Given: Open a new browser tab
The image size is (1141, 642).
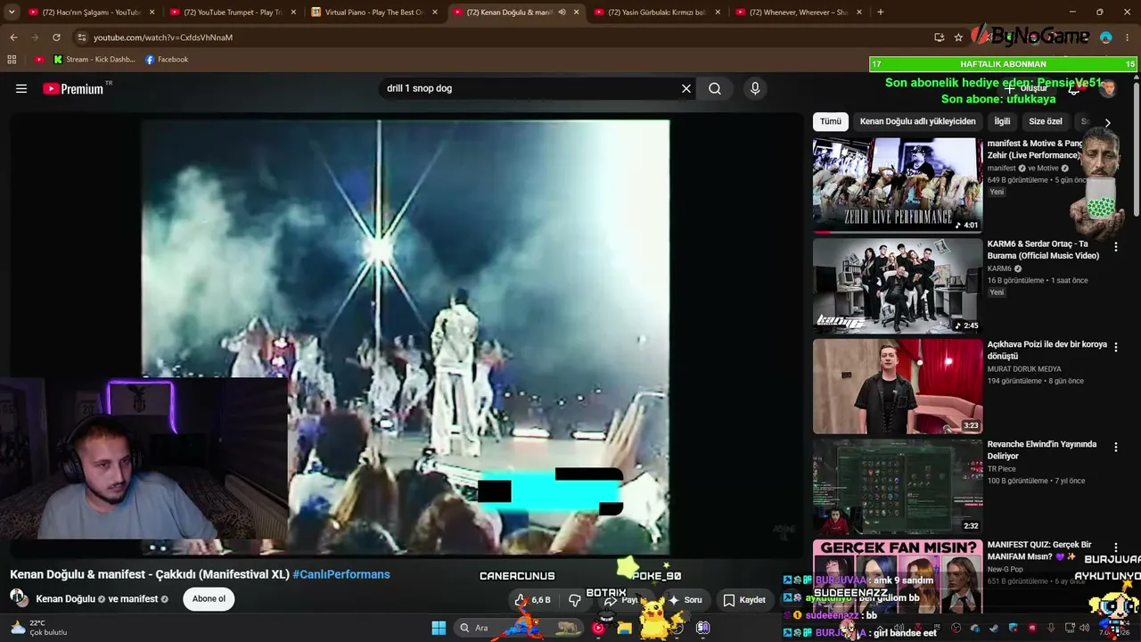Looking at the screenshot, I should tap(881, 12).
